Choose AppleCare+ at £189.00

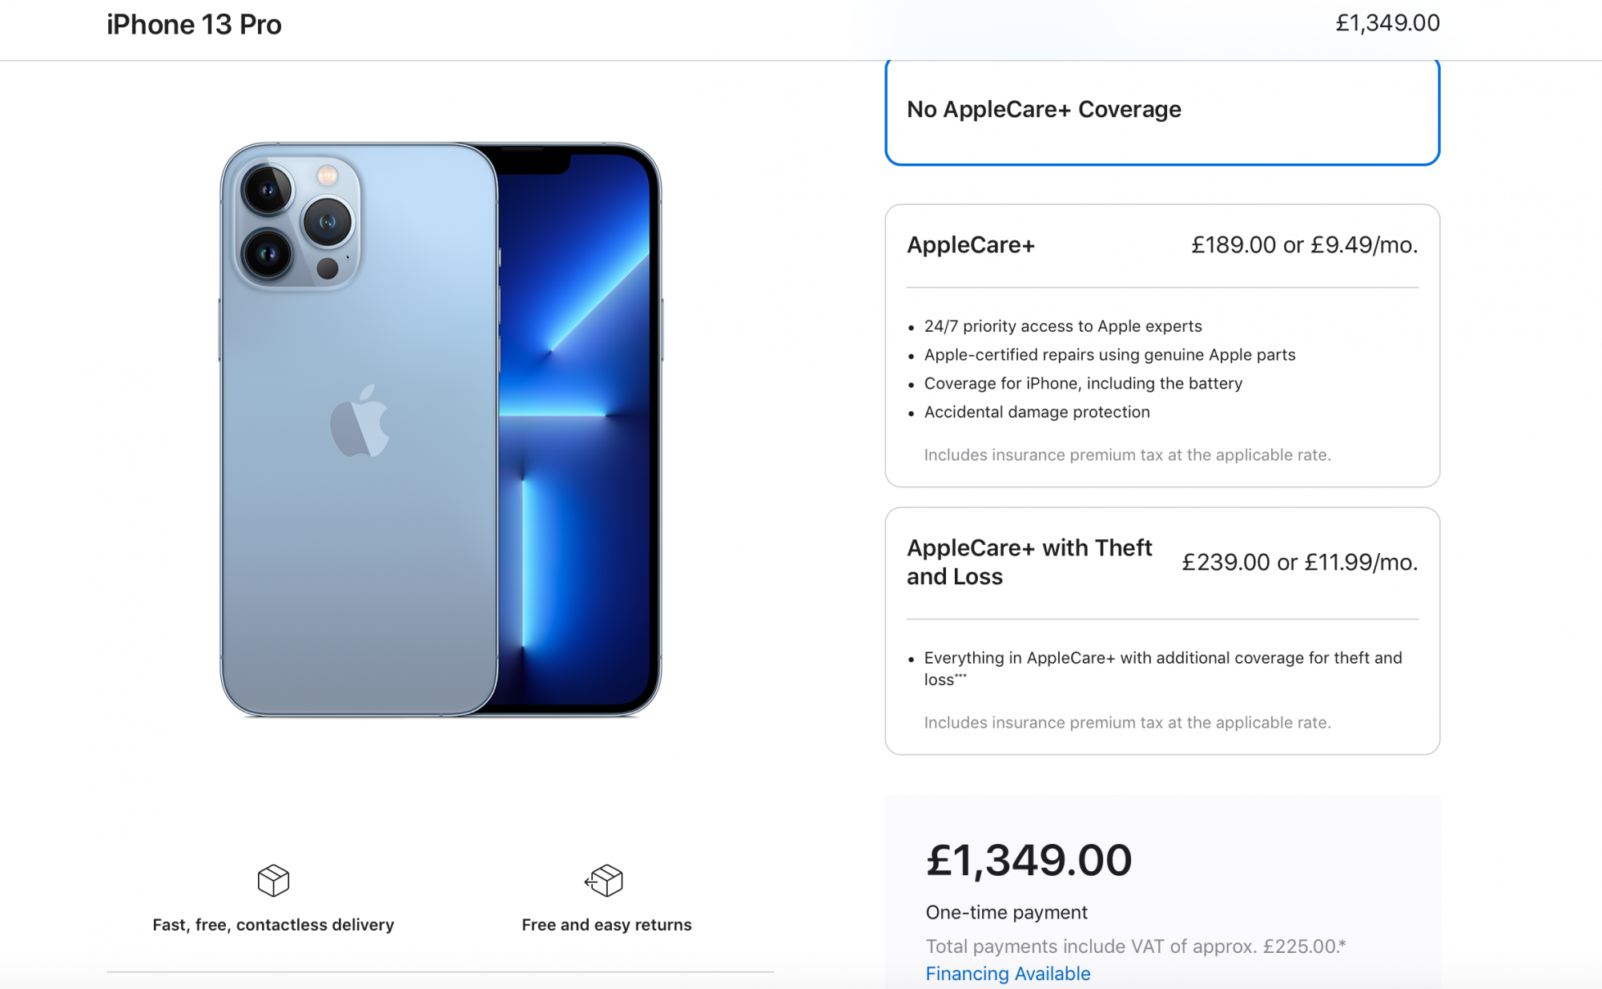(x=1162, y=345)
